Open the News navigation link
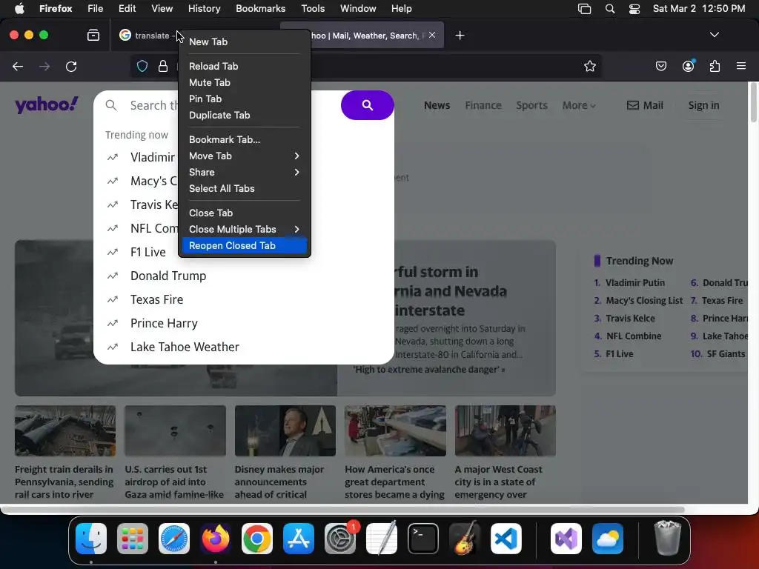The image size is (759, 569). point(437,105)
